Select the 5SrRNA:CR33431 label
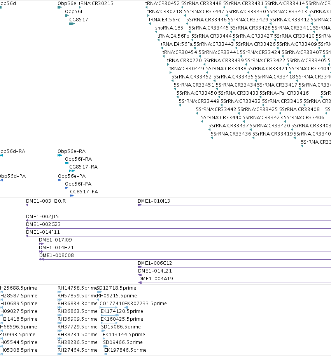331x356 pixels. (x=243, y=3)
